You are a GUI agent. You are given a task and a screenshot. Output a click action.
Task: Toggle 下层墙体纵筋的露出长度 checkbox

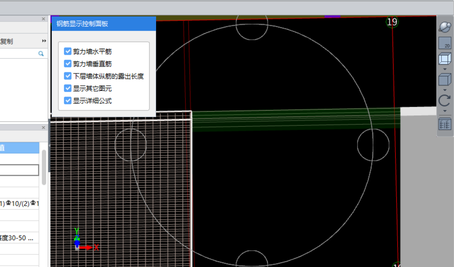[68, 76]
